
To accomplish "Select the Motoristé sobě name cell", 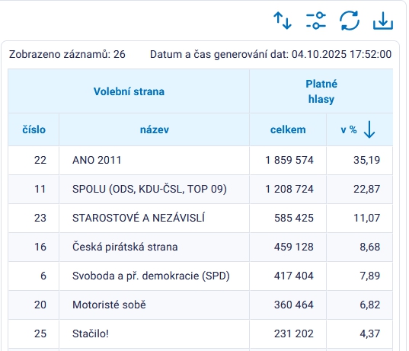I will [154, 305].
